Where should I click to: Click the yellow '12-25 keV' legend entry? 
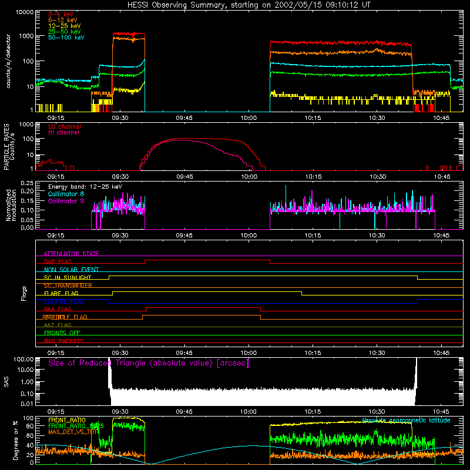(x=65, y=26)
